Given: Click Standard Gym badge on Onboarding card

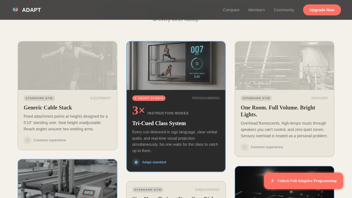Looking at the screenshot, I should 148,190.
